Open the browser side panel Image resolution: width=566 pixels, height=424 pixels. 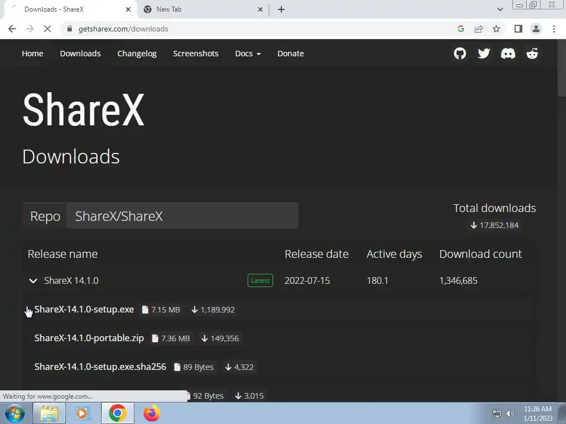click(x=518, y=29)
